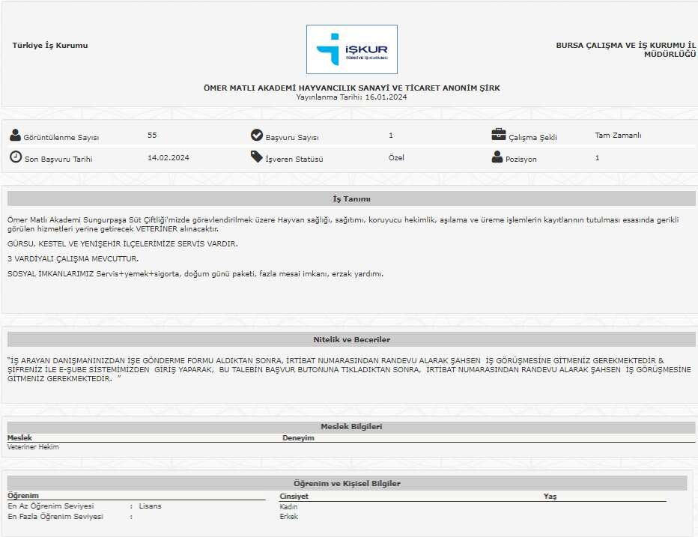698x537 pixels.
Task: Click the person icon beside Görüntülenme Sayısı
Action: (x=16, y=136)
